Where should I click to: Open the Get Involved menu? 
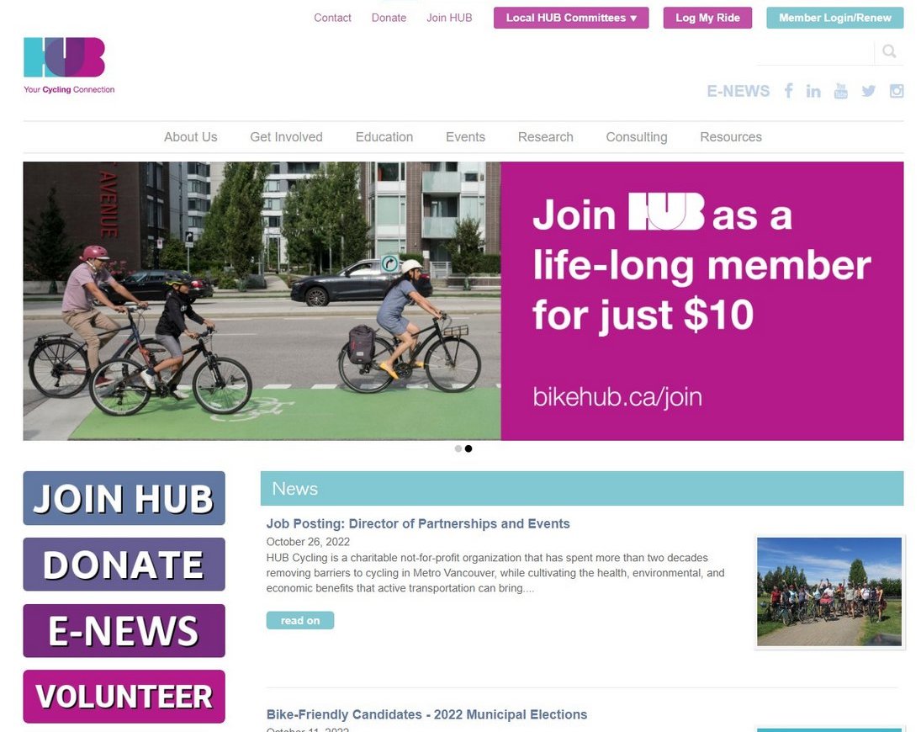point(286,137)
